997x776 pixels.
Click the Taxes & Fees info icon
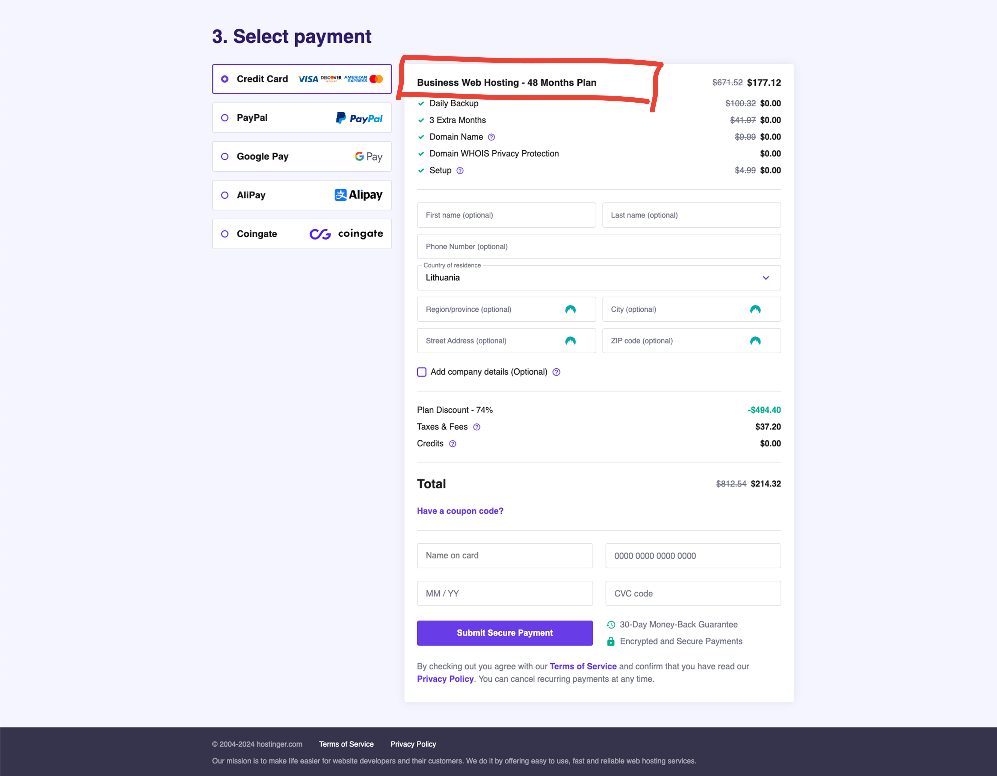coord(477,427)
